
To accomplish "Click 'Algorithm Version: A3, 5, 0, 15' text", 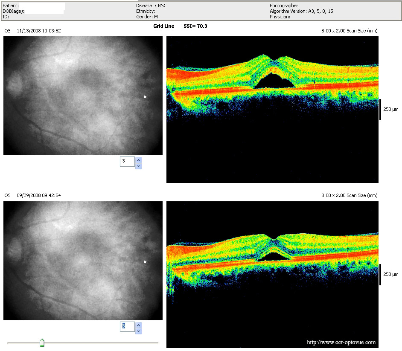I will [301, 11].
